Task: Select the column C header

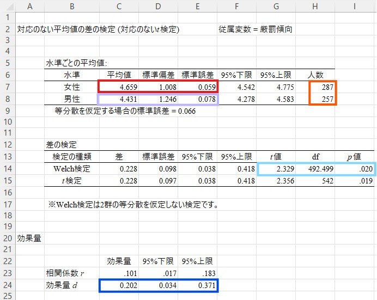Action: (119, 6)
